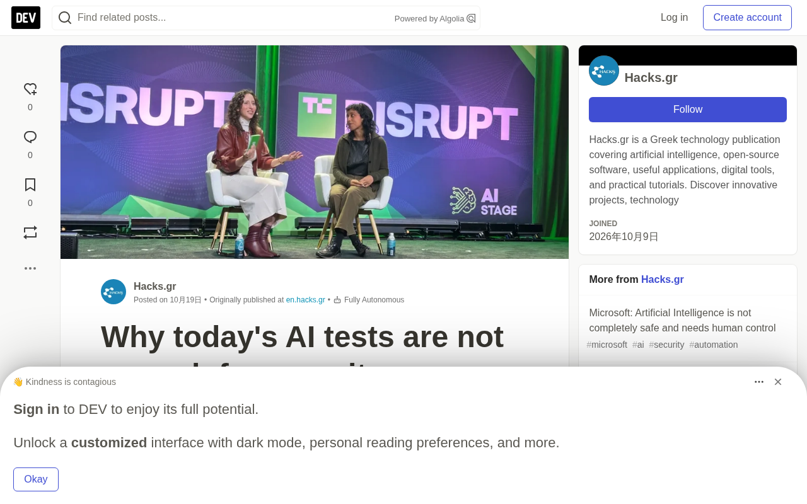Screen dimensions: 807x504
Task: Save post with bookmark icon
Action: pyautogui.click(x=30, y=185)
